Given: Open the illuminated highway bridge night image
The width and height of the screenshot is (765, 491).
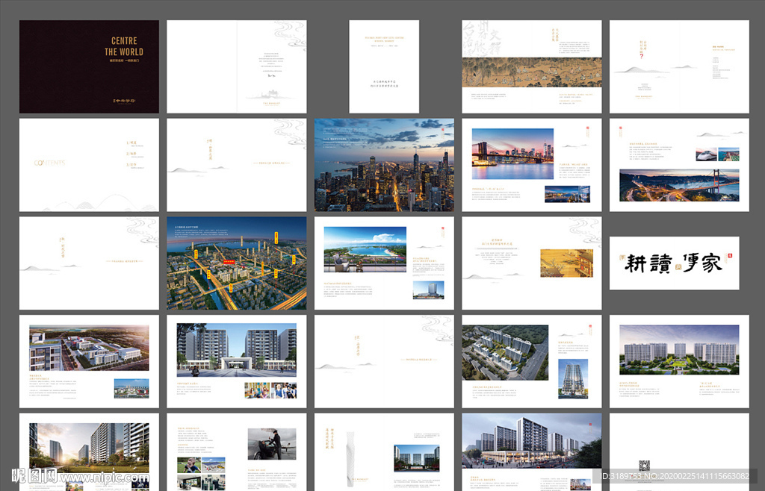Looking at the screenshot, I should (x=679, y=185).
